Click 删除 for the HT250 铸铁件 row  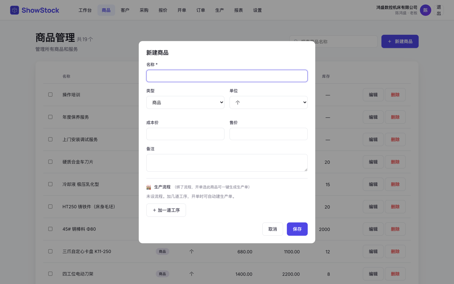395,207
